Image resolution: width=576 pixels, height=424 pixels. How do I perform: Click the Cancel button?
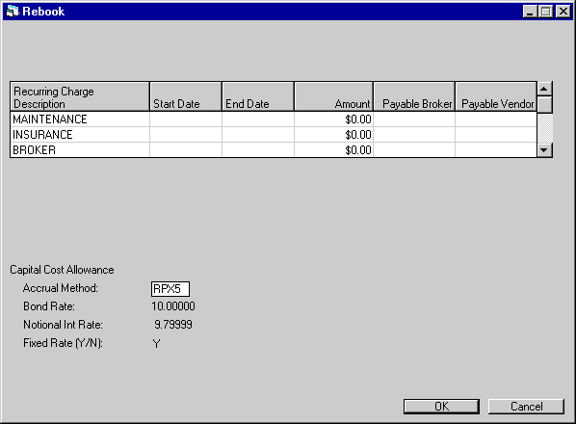pos(526,407)
